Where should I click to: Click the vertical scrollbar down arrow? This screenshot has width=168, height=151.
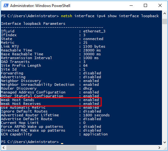(x=165, y=142)
